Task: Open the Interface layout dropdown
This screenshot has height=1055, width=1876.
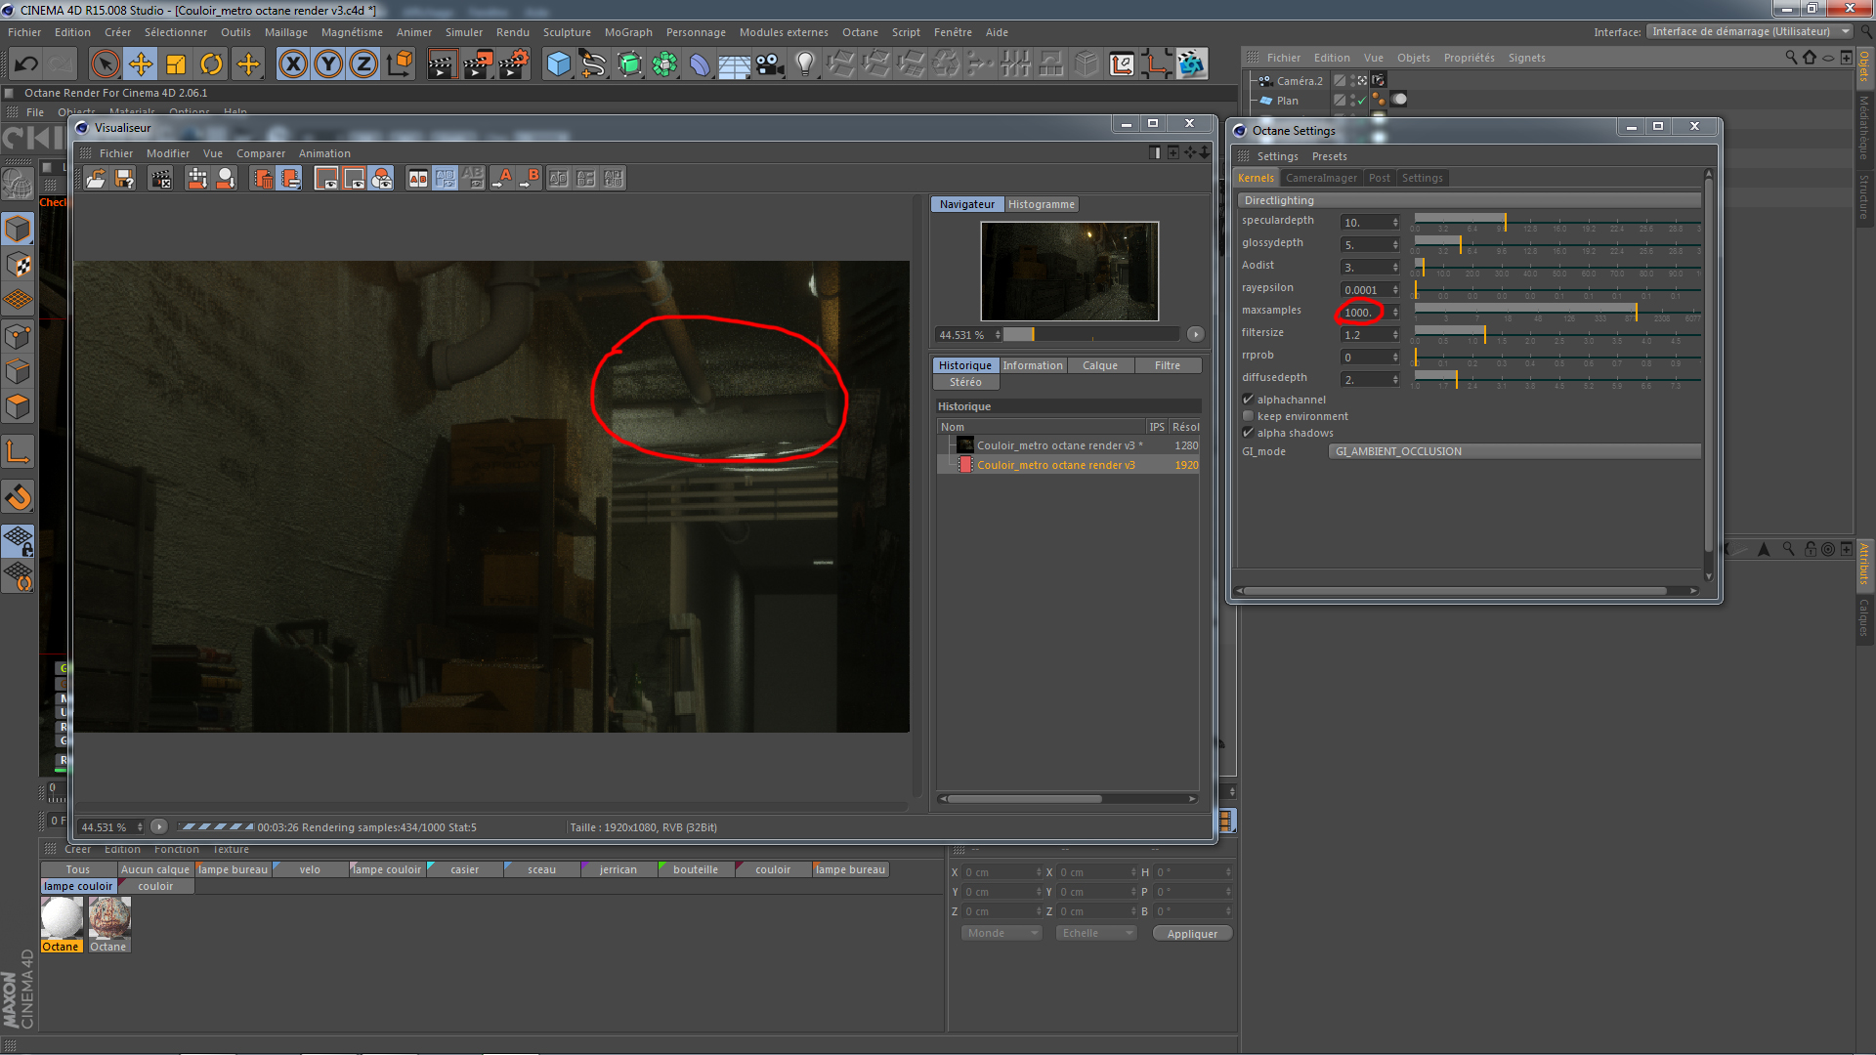Action: point(1749,31)
